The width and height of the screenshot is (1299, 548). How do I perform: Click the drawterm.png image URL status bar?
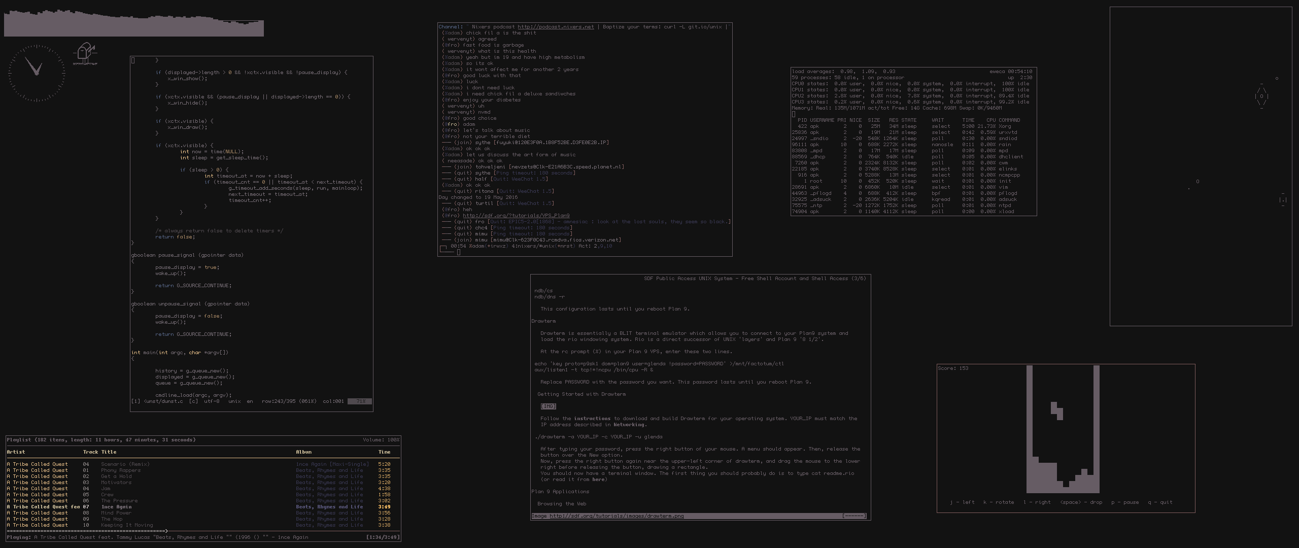616,516
